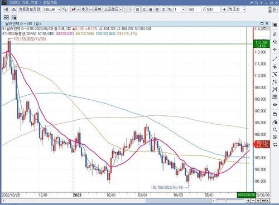279x205 pixels.
Task: Click the total count field showing 500
Action: [x=213, y=9]
